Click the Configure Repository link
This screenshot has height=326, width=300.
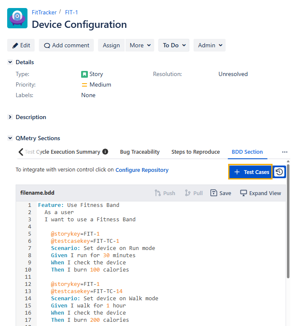click(142, 170)
